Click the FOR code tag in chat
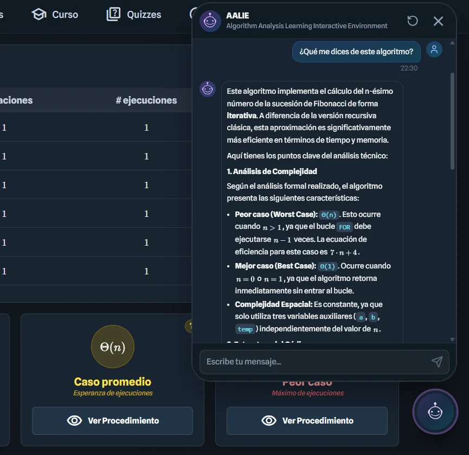 345,227
